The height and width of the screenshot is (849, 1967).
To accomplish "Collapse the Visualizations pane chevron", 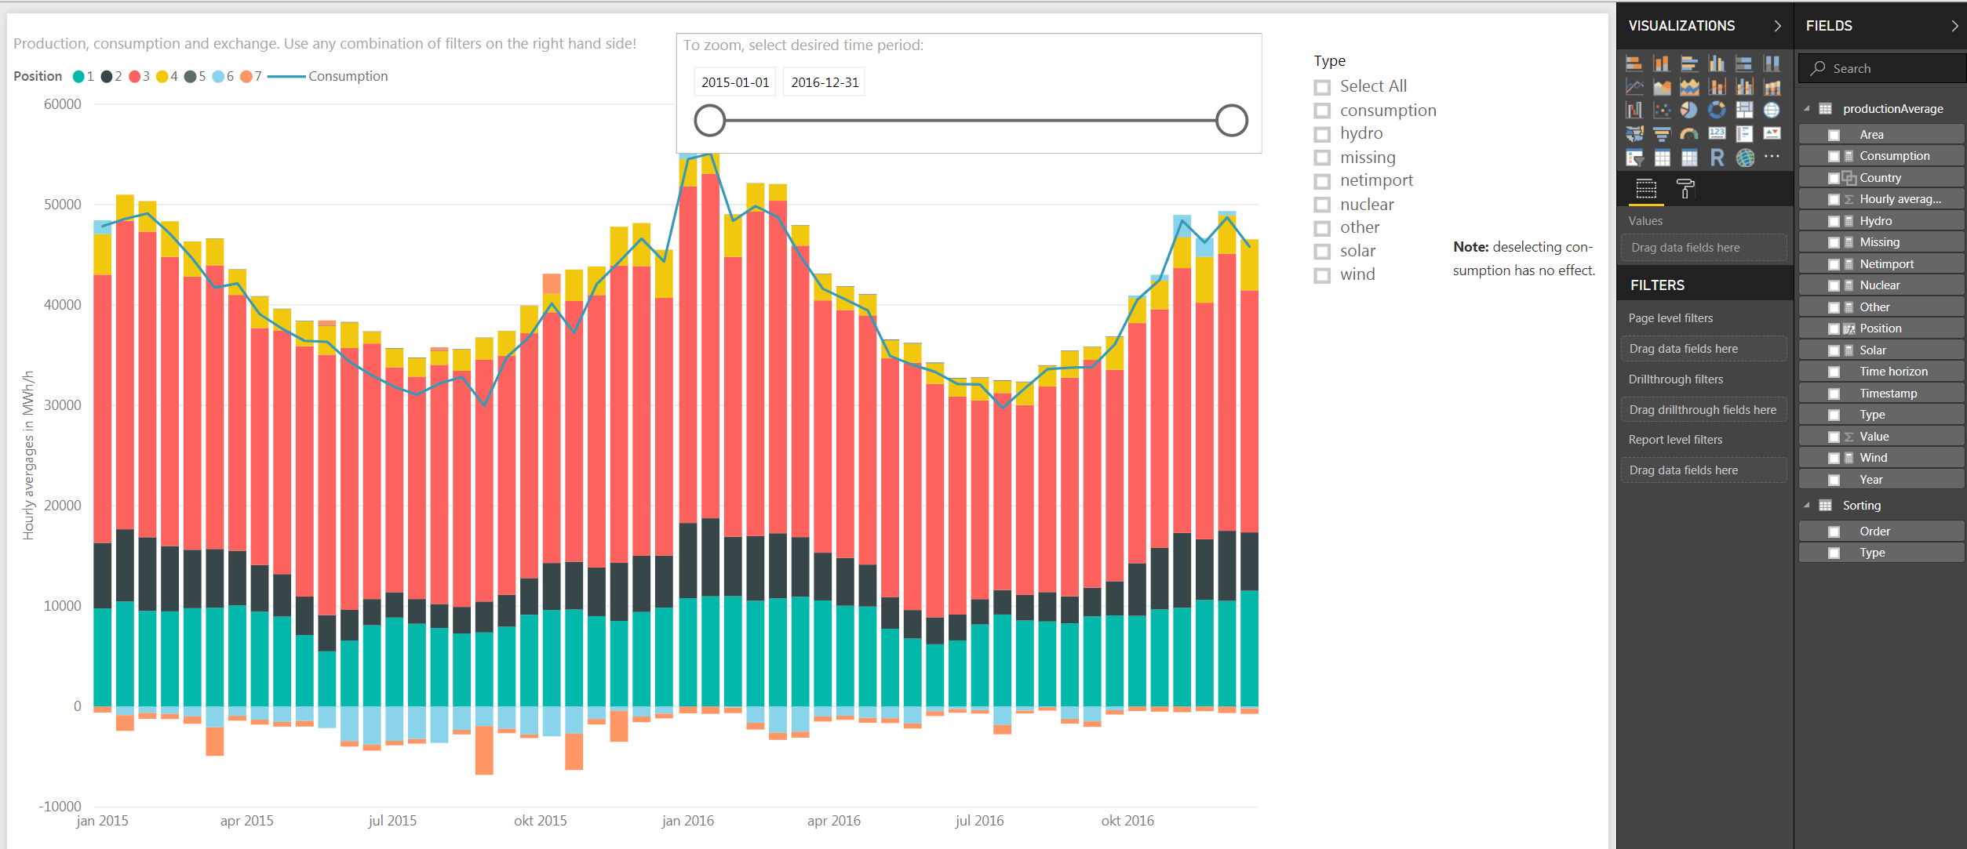I will (1778, 26).
